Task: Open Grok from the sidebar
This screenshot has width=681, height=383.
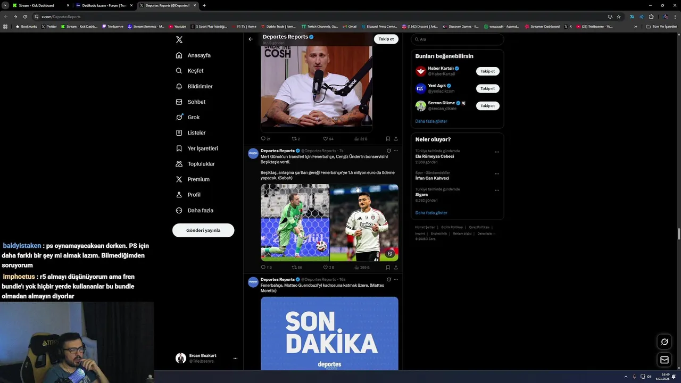Action: [188, 117]
